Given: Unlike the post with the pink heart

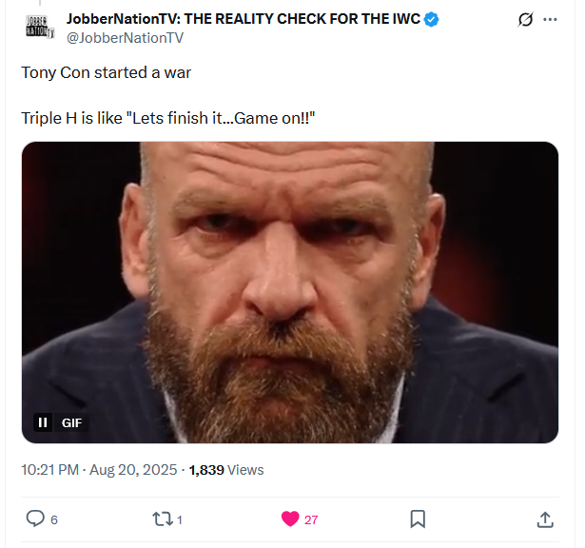Looking at the screenshot, I should point(290,519).
